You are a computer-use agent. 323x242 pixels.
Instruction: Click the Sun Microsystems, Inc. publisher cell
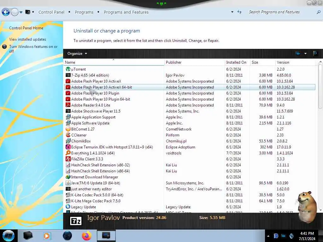[x=185, y=183]
